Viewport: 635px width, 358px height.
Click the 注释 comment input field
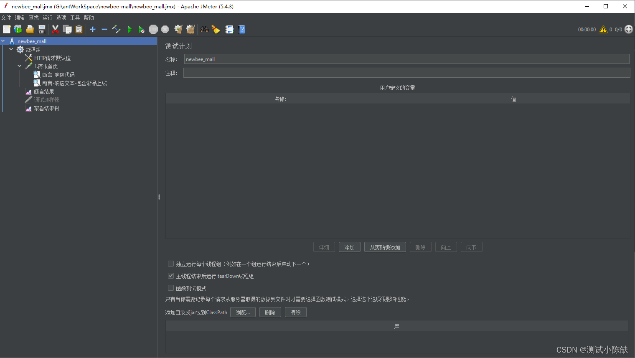(406, 73)
